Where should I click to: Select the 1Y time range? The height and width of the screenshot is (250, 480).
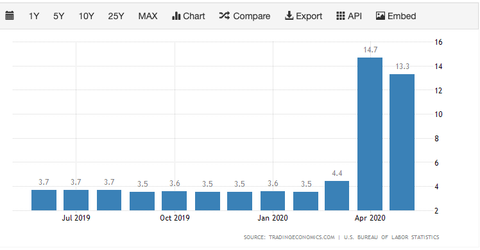pos(34,16)
